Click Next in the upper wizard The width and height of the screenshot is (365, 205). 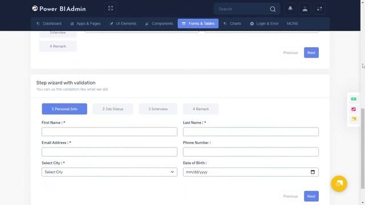311,53
